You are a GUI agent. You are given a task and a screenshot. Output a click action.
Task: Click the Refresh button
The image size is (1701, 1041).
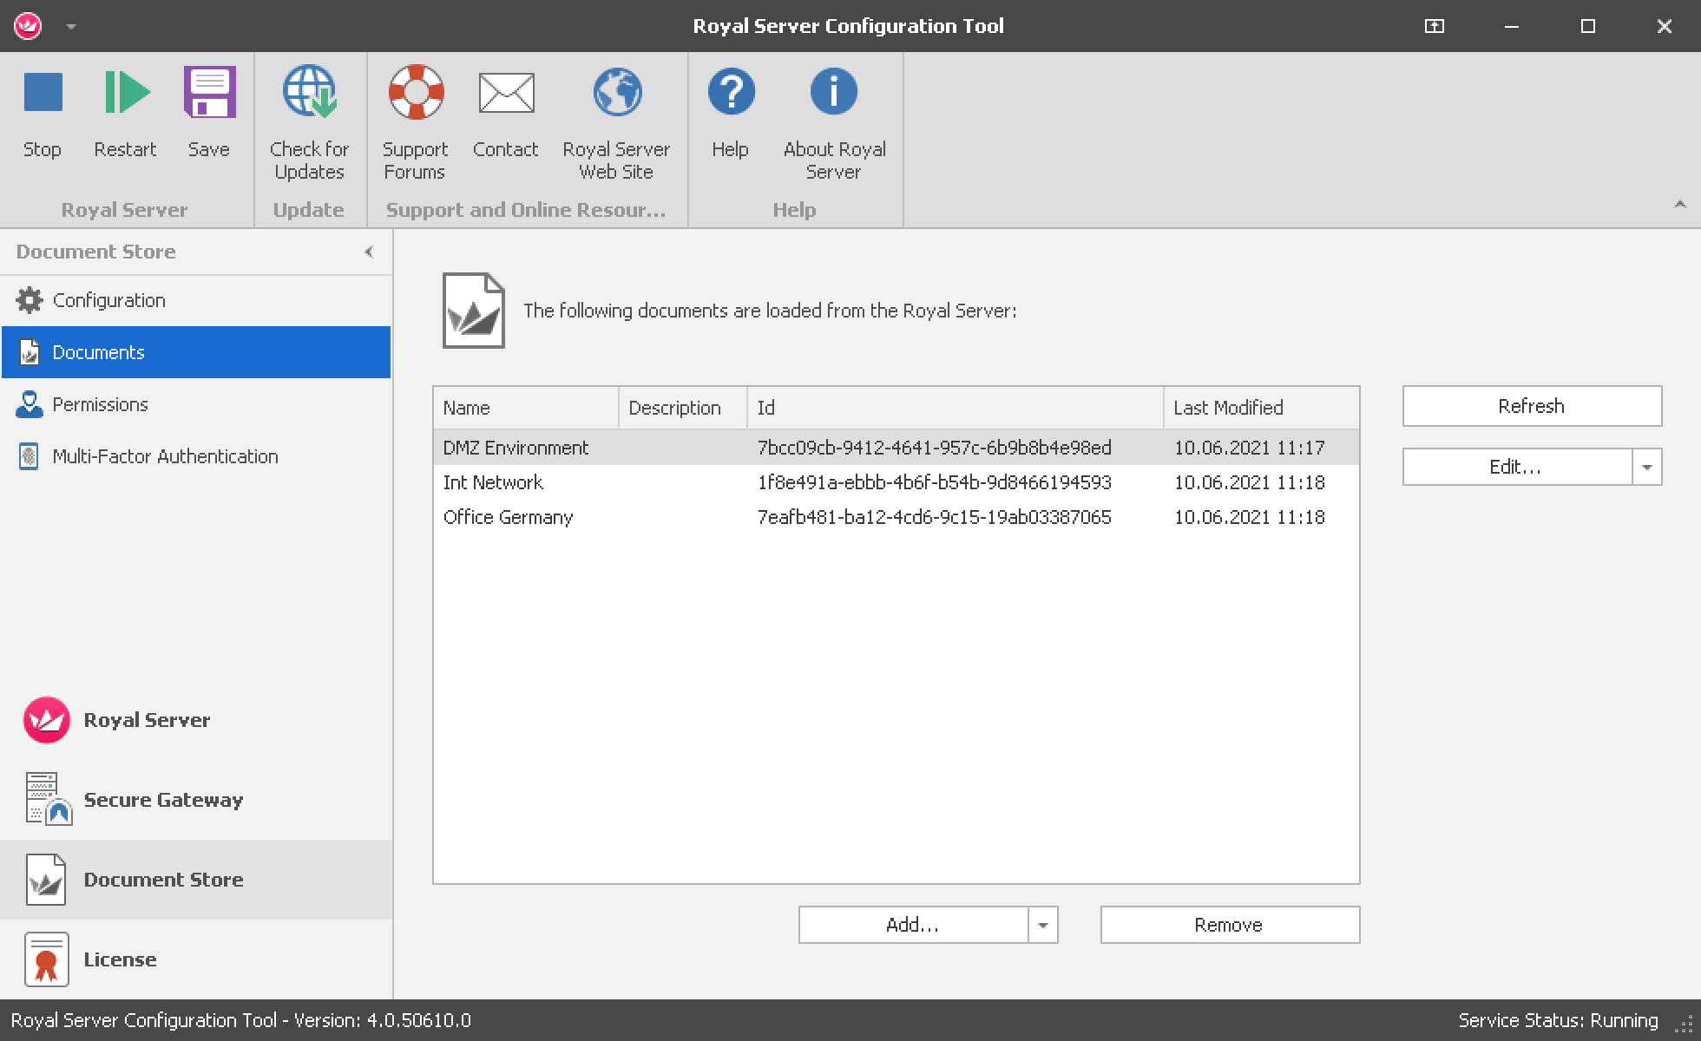point(1532,406)
